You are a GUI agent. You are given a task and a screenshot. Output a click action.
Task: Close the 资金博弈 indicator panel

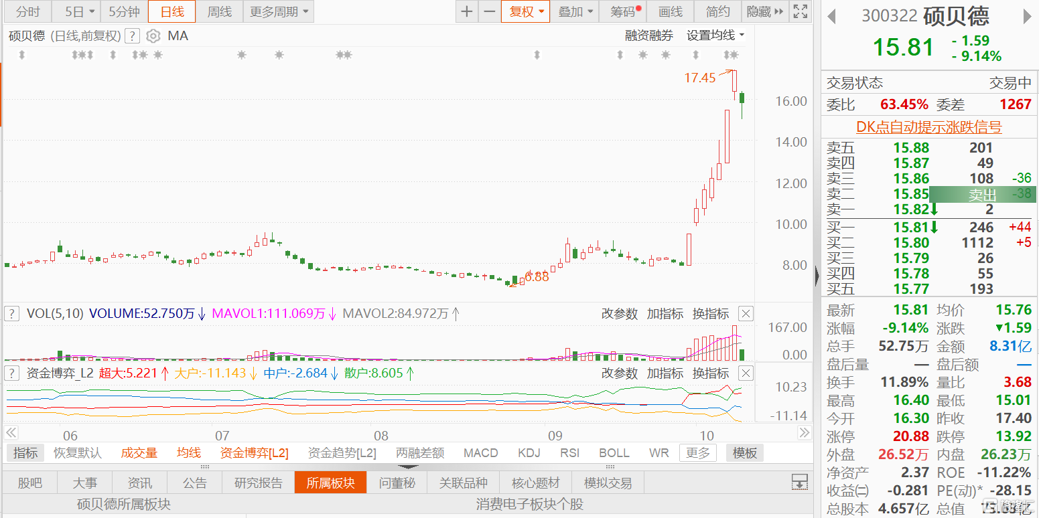[x=746, y=373]
